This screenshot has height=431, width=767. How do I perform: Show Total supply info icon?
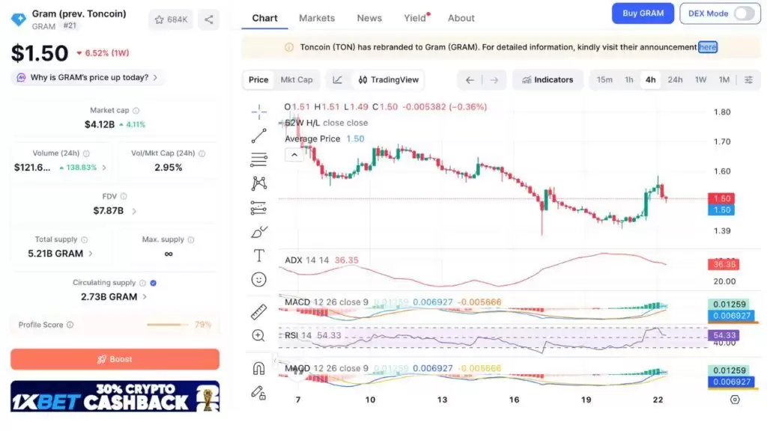[x=84, y=239]
